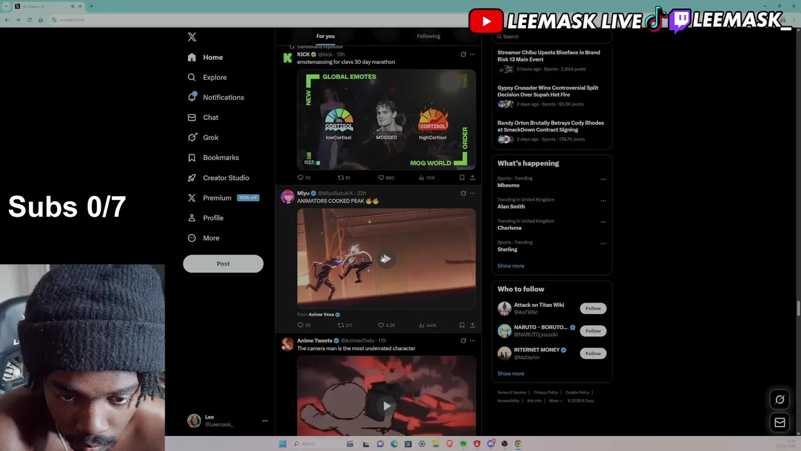Open Bookmarks in the sidebar
The height and width of the screenshot is (451, 801).
click(x=213, y=157)
